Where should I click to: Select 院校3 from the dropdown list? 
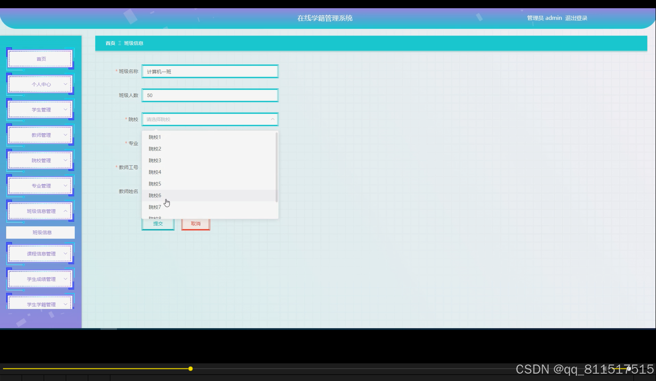tap(210, 161)
